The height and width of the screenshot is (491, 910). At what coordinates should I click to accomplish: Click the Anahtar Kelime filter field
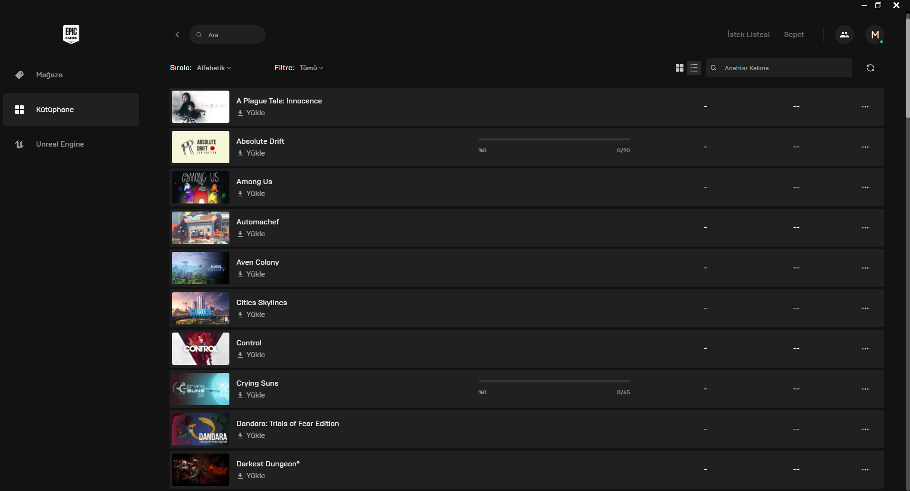[x=779, y=68]
